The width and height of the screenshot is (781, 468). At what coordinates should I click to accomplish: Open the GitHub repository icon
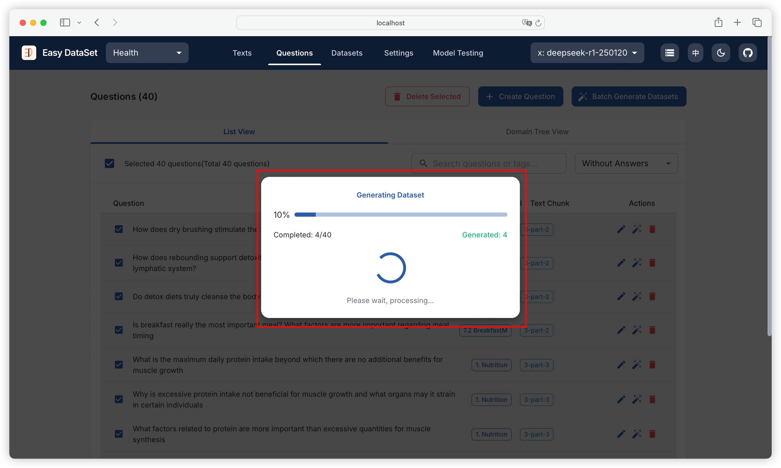click(x=747, y=53)
